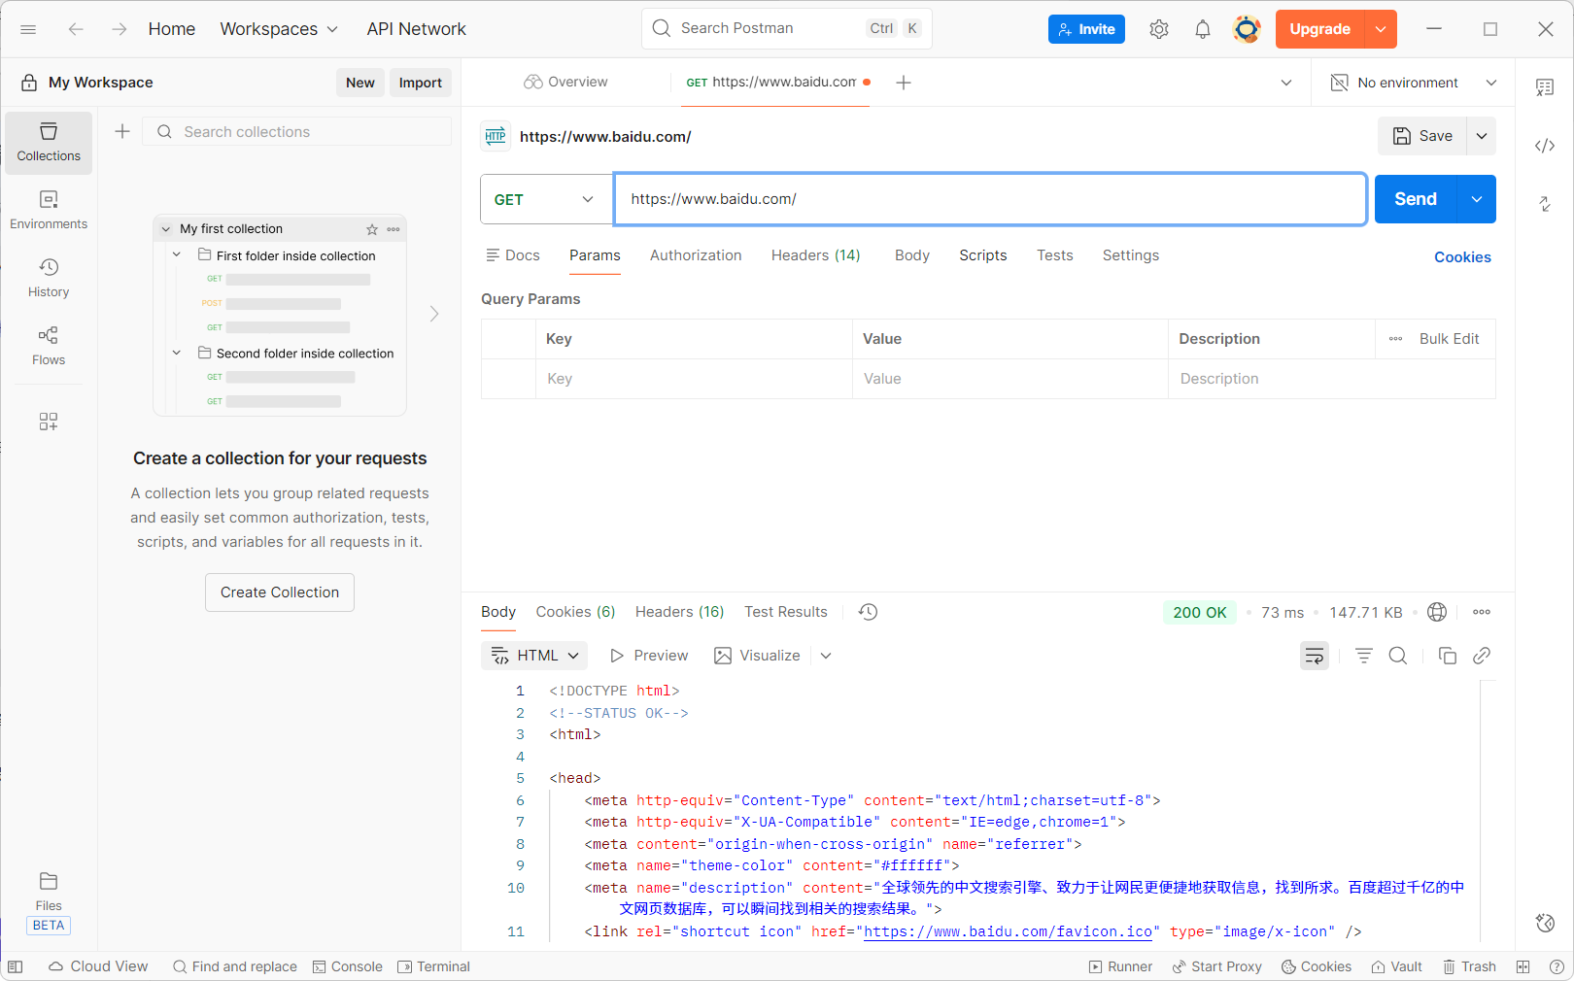The image size is (1574, 981).
Task: Open the History sidebar panel
Action: coord(49,279)
